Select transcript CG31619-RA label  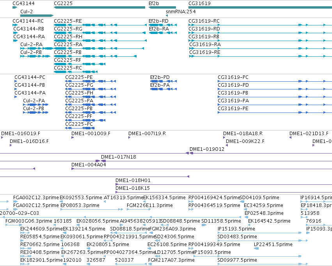[x=205, y=45]
